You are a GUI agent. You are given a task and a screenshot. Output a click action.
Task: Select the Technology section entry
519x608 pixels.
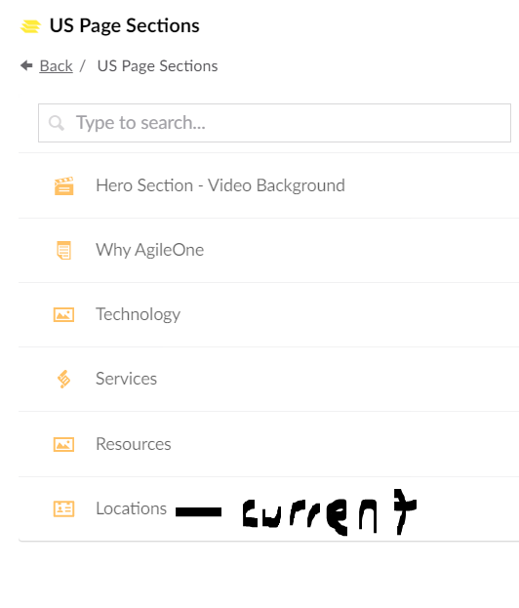point(268,314)
